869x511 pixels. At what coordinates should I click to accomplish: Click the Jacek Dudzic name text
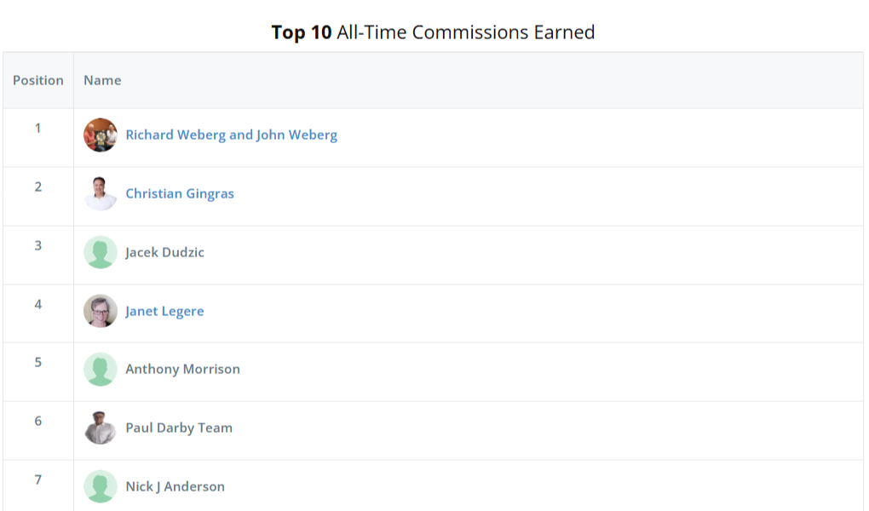[164, 253]
